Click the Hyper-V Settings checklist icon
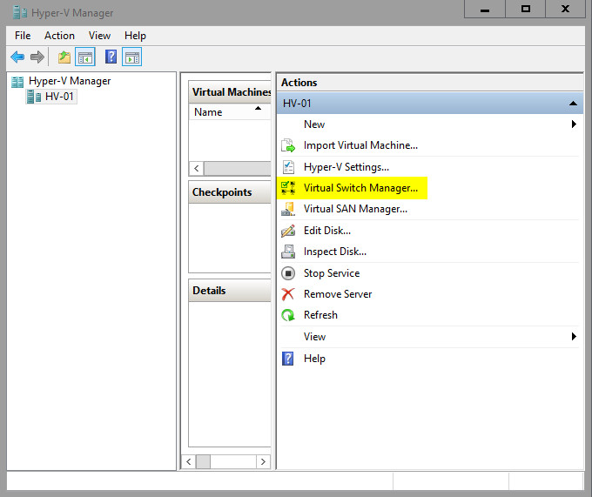This screenshot has width=592, height=497. 288,167
